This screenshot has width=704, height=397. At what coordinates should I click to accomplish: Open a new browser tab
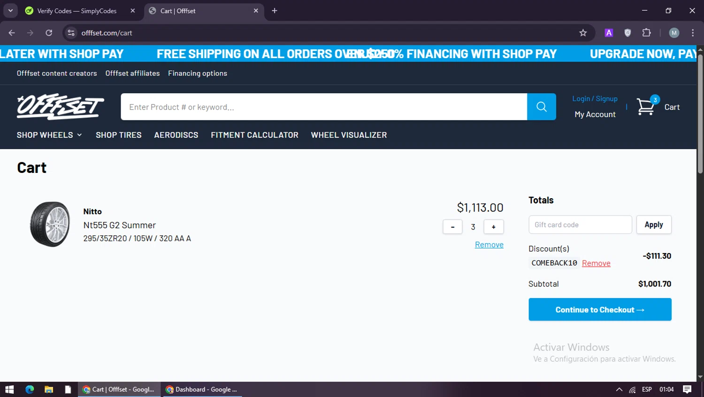(x=275, y=11)
